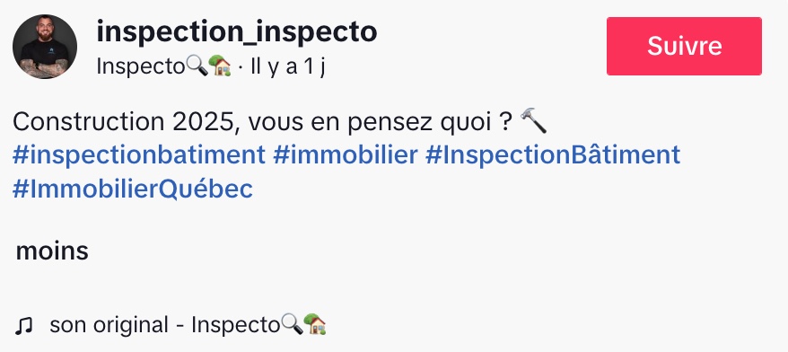Open the lowercase #inspectionbatiment hashtag
The height and width of the screenshot is (352, 788).
(139, 154)
